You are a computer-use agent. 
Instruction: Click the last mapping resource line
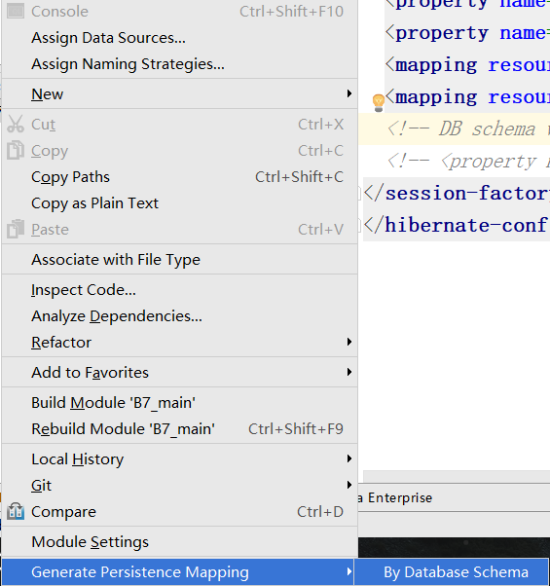pos(468,96)
